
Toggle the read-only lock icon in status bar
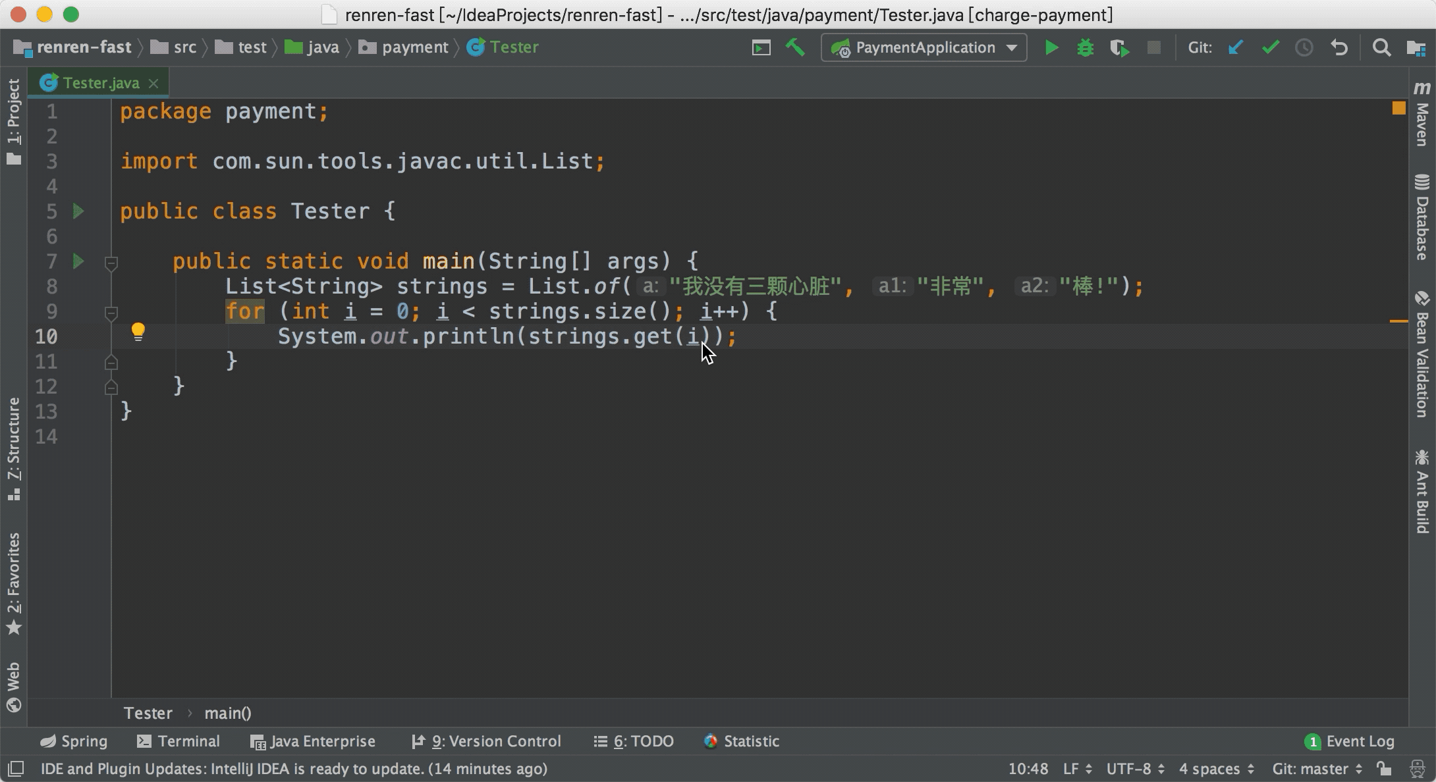coord(1384,769)
